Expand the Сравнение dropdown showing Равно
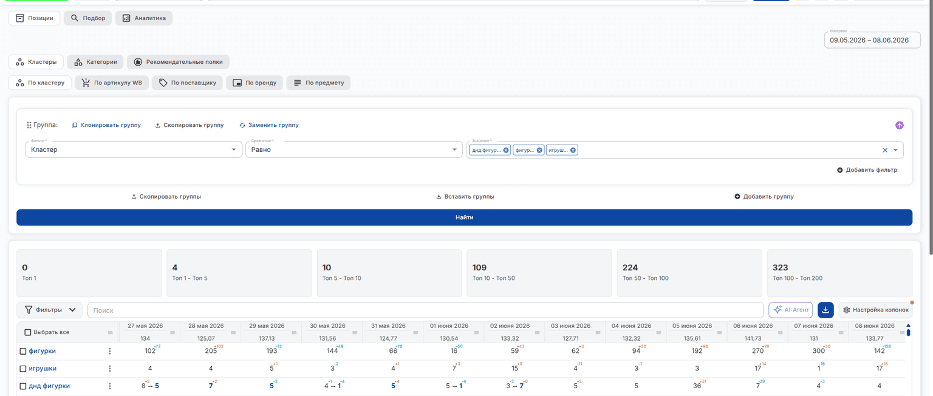Screen dimensions: 933x396 click(354, 149)
